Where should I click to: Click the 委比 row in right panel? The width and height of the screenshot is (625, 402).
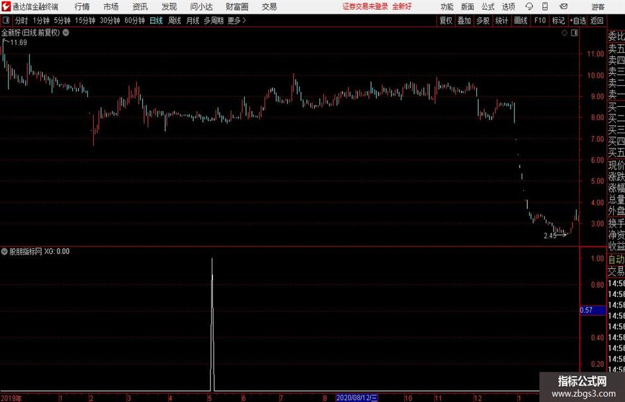(616, 36)
